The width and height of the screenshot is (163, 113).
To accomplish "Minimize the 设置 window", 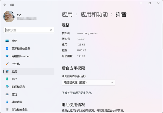I will coord(141,3).
